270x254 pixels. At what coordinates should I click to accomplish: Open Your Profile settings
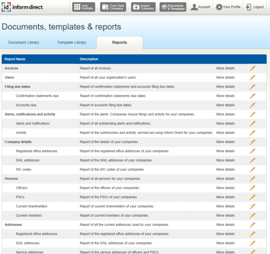pyautogui.click(x=228, y=7)
